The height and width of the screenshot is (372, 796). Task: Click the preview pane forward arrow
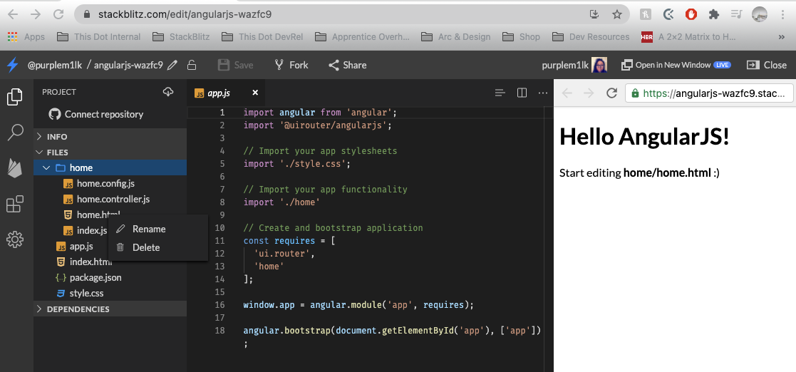point(589,93)
